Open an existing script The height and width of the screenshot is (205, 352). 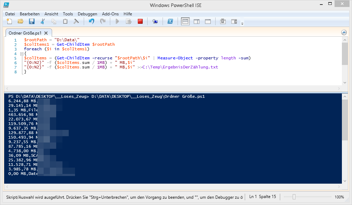(x=21, y=21)
